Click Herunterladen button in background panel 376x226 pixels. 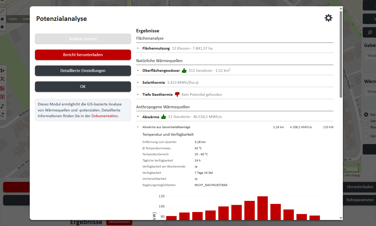pos(360,187)
